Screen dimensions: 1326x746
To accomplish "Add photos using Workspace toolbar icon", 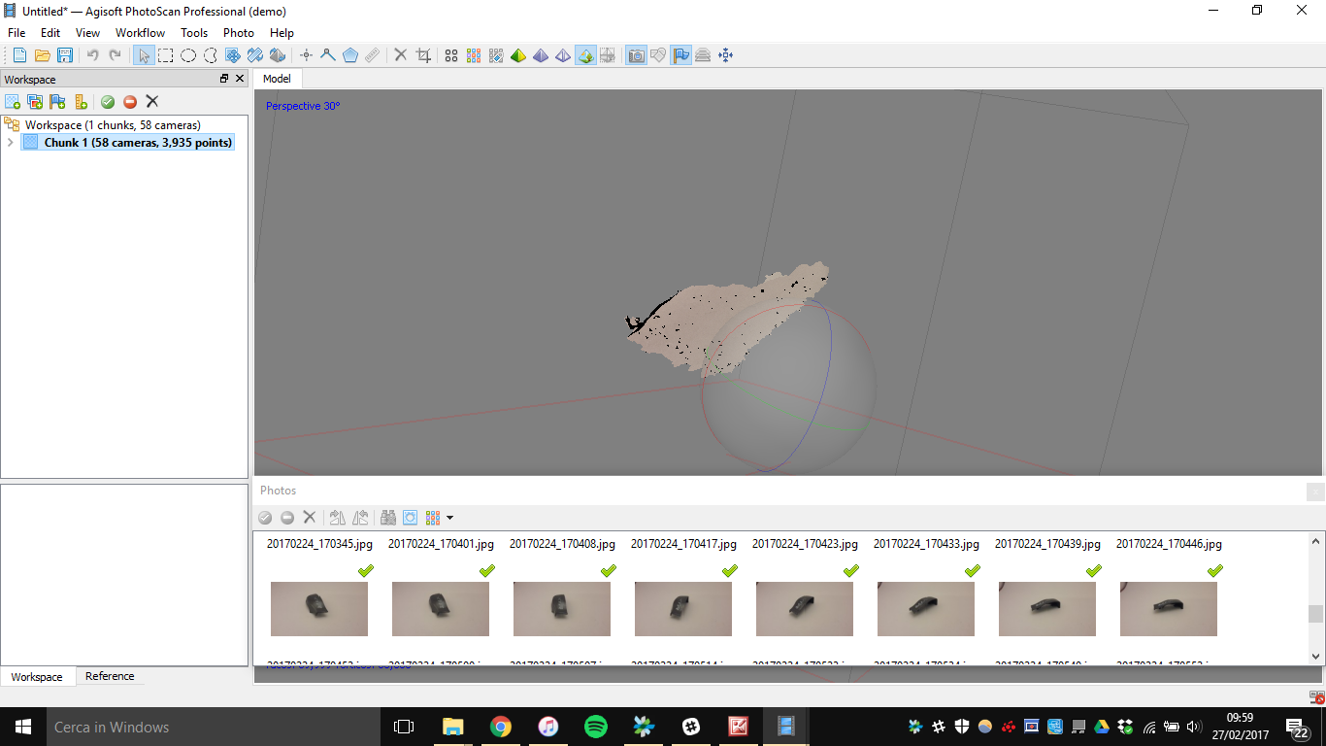I will (35, 101).
